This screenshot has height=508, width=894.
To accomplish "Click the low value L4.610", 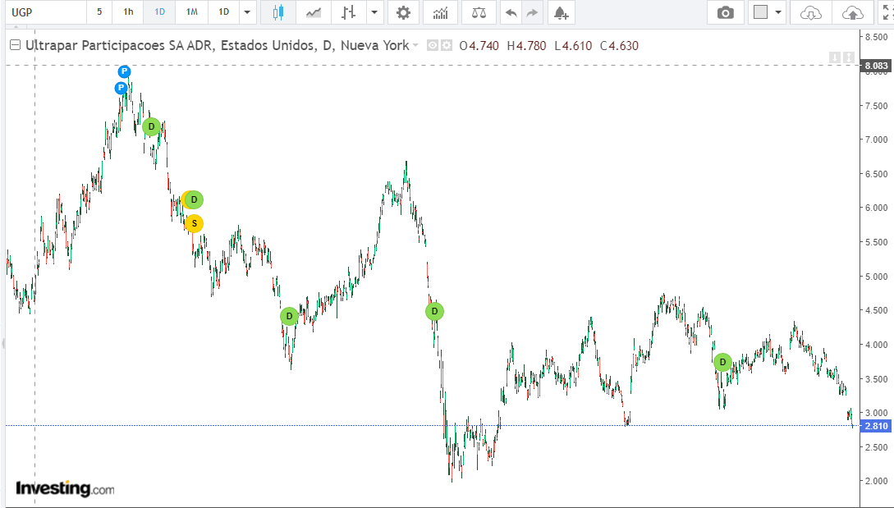I will coord(573,46).
